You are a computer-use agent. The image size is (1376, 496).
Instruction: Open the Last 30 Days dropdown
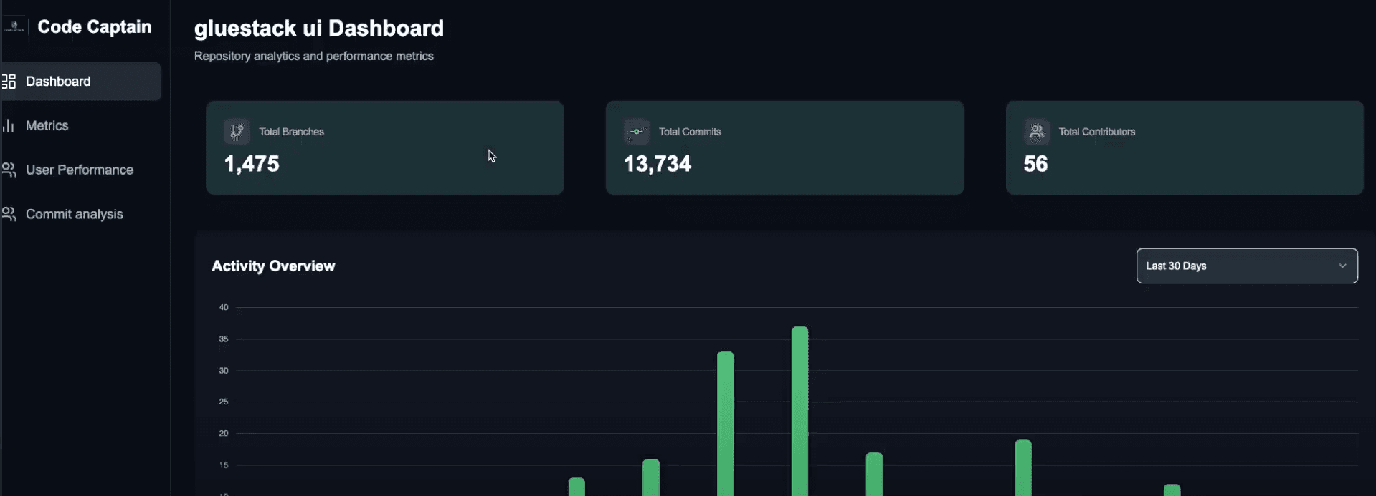pyautogui.click(x=1247, y=266)
